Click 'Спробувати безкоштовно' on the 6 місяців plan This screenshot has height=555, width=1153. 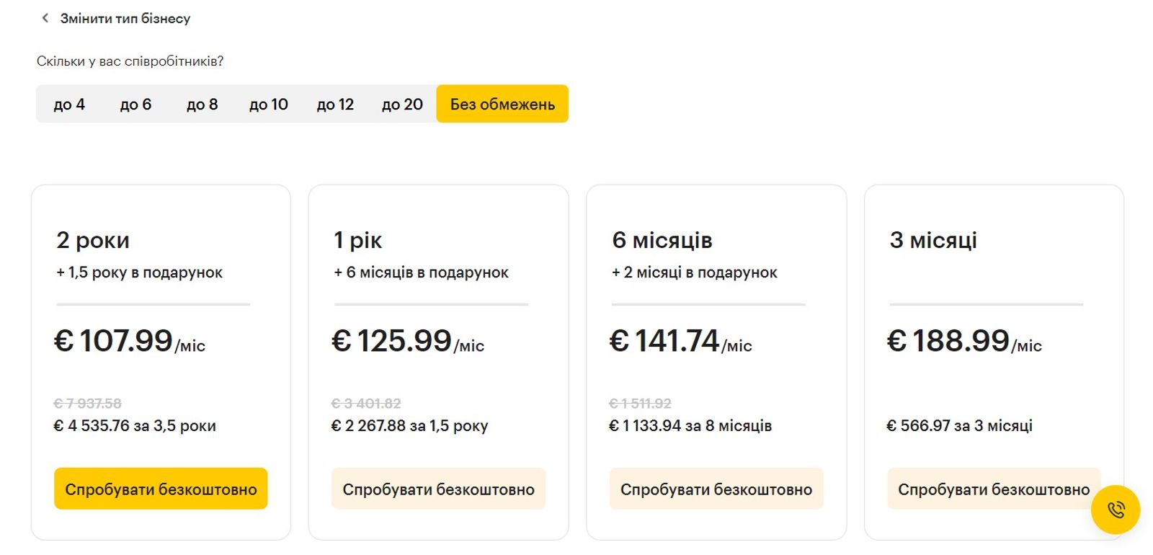(716, 488)
